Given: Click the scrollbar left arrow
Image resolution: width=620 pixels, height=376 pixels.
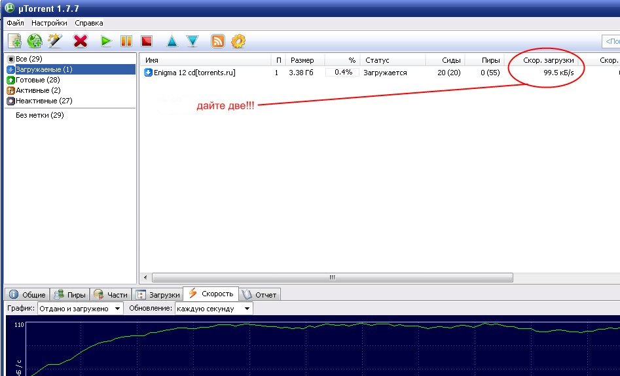Looking at the screenshot, I should pyautogui.click(x=145, y=278).
